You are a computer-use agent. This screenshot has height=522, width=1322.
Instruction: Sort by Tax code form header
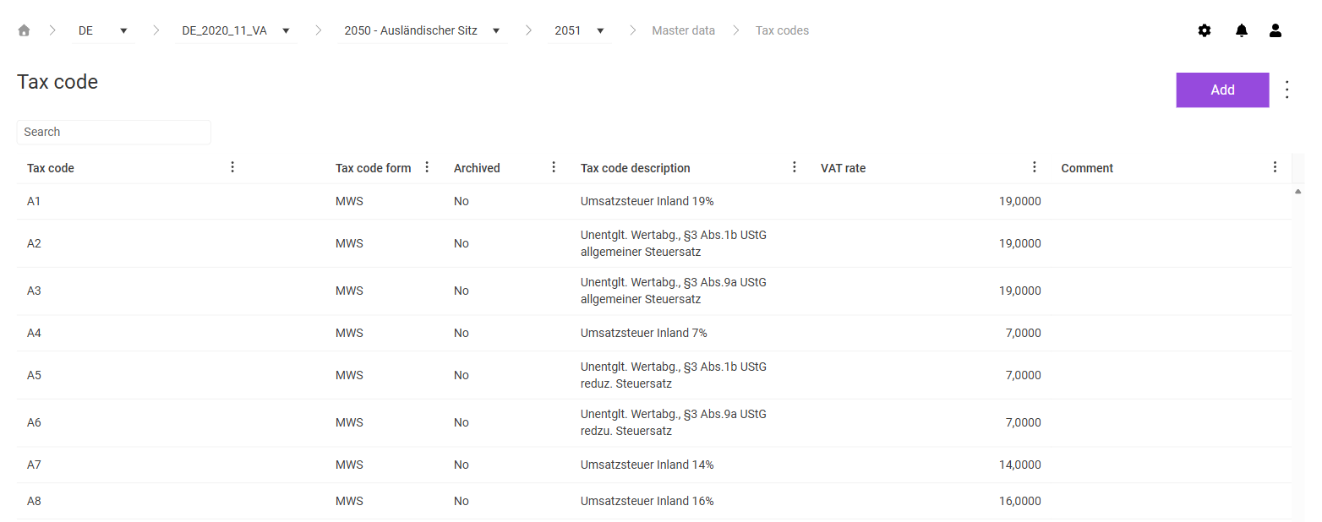pos(374,168)
